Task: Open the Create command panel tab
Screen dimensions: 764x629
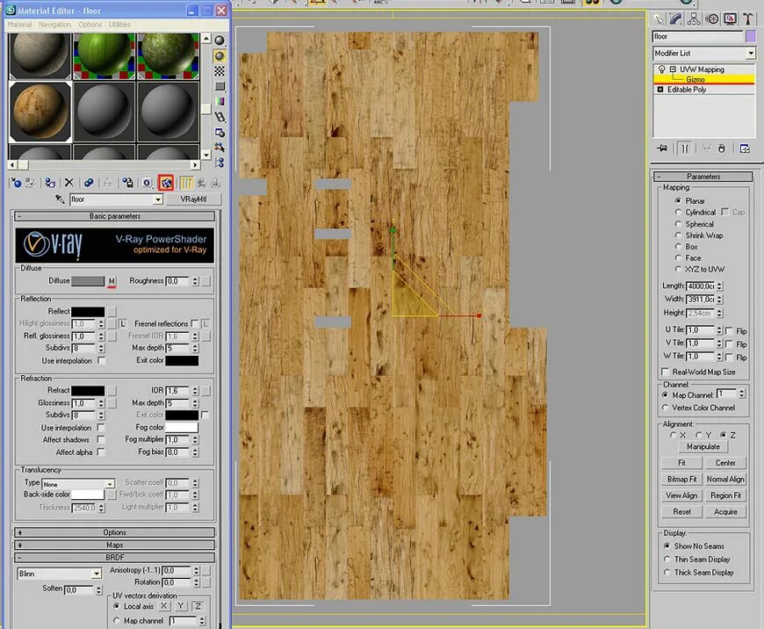Action: pyautogui.click(x=659, y=19)
